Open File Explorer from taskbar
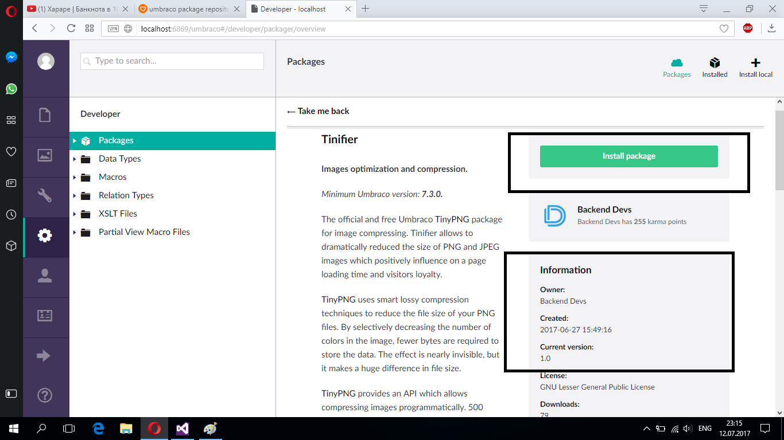 126,428
